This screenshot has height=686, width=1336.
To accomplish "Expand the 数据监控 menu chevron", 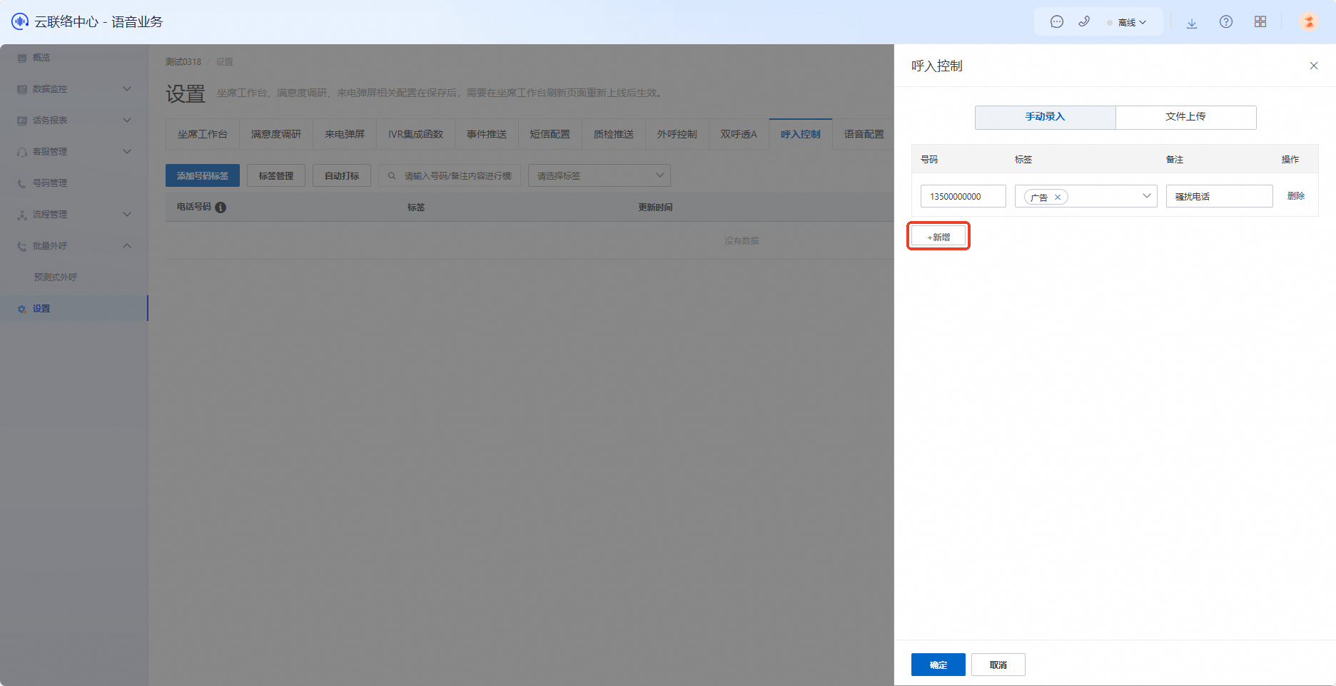I will 127,89.
